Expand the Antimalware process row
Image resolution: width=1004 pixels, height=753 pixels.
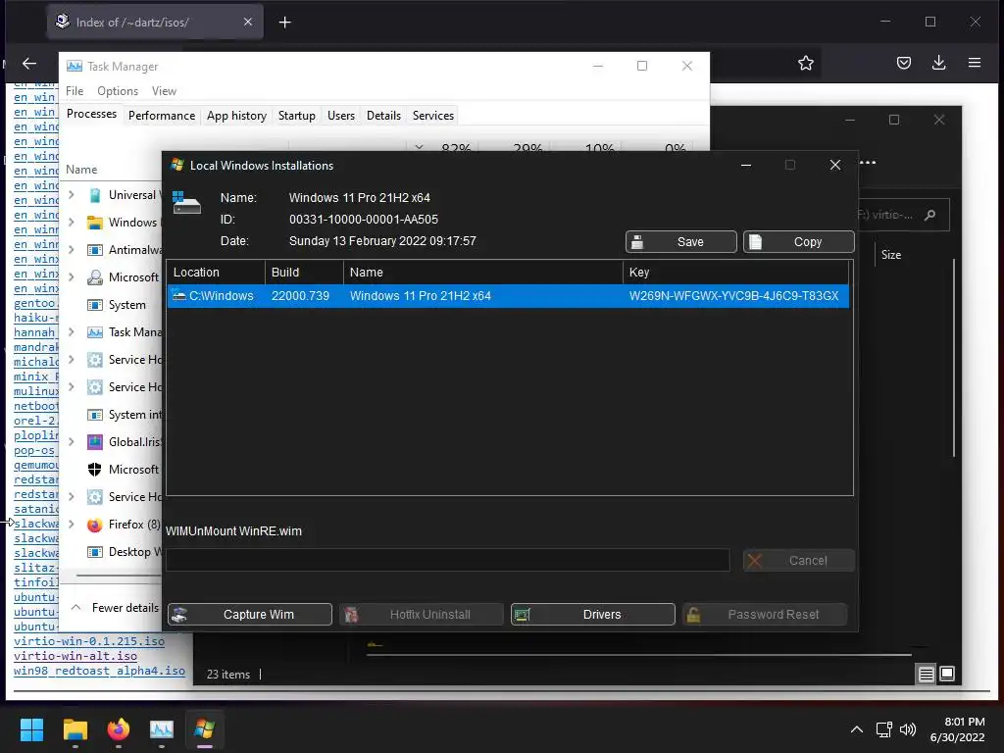click(x=72, y=250)
